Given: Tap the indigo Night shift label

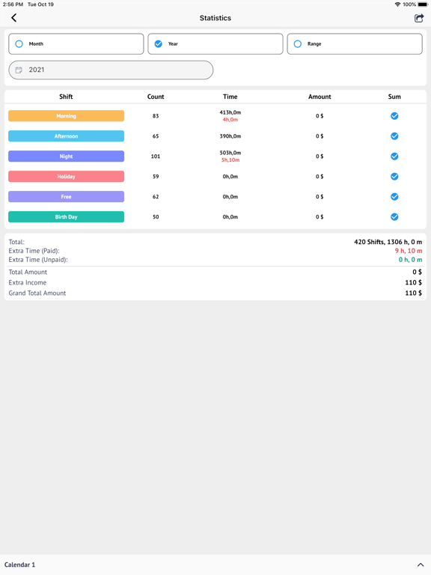Looking at the screenshot, I should (x=67, y=156).
